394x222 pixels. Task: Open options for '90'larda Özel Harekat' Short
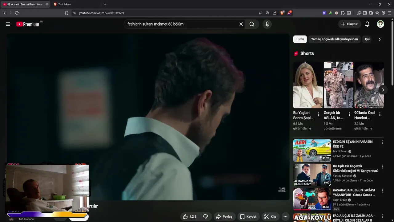[x=380, y=114]
